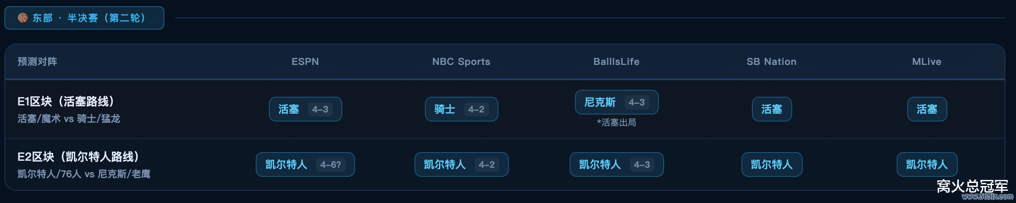This screenshot has height=203, width=1016.
Task: Click the NBC Sports column header
Action: (461, 62)
